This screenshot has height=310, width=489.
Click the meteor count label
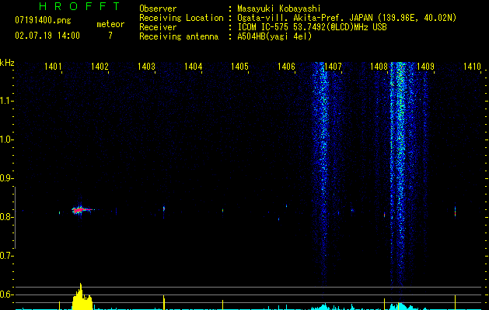click(x=110, y=24)
